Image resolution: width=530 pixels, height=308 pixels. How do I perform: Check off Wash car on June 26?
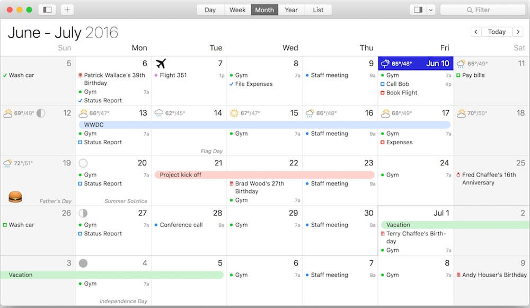coord(5,225)
